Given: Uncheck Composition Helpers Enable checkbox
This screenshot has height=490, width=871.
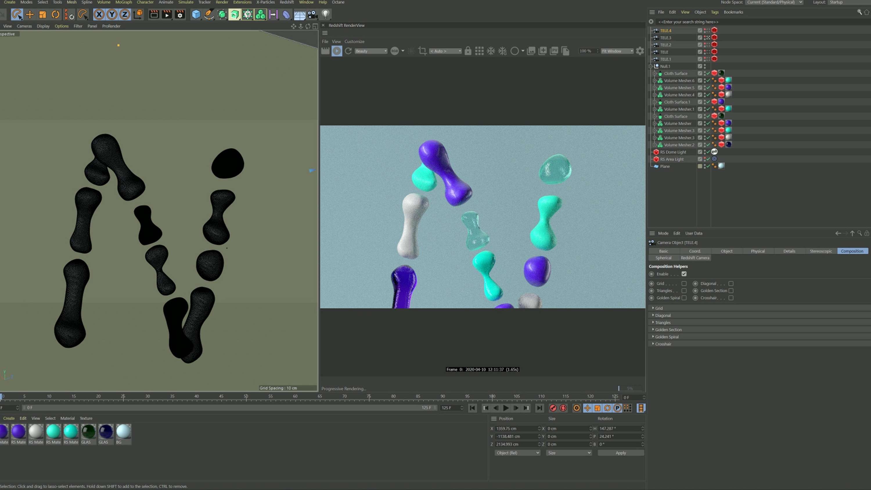Looking at the screenshot, I should click(x=684, y=274).
